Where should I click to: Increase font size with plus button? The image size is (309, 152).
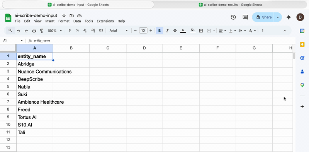[x=151, y=31]
